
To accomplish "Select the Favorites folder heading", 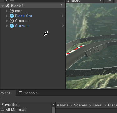I will pyautogui.click(x=10, y=105).
